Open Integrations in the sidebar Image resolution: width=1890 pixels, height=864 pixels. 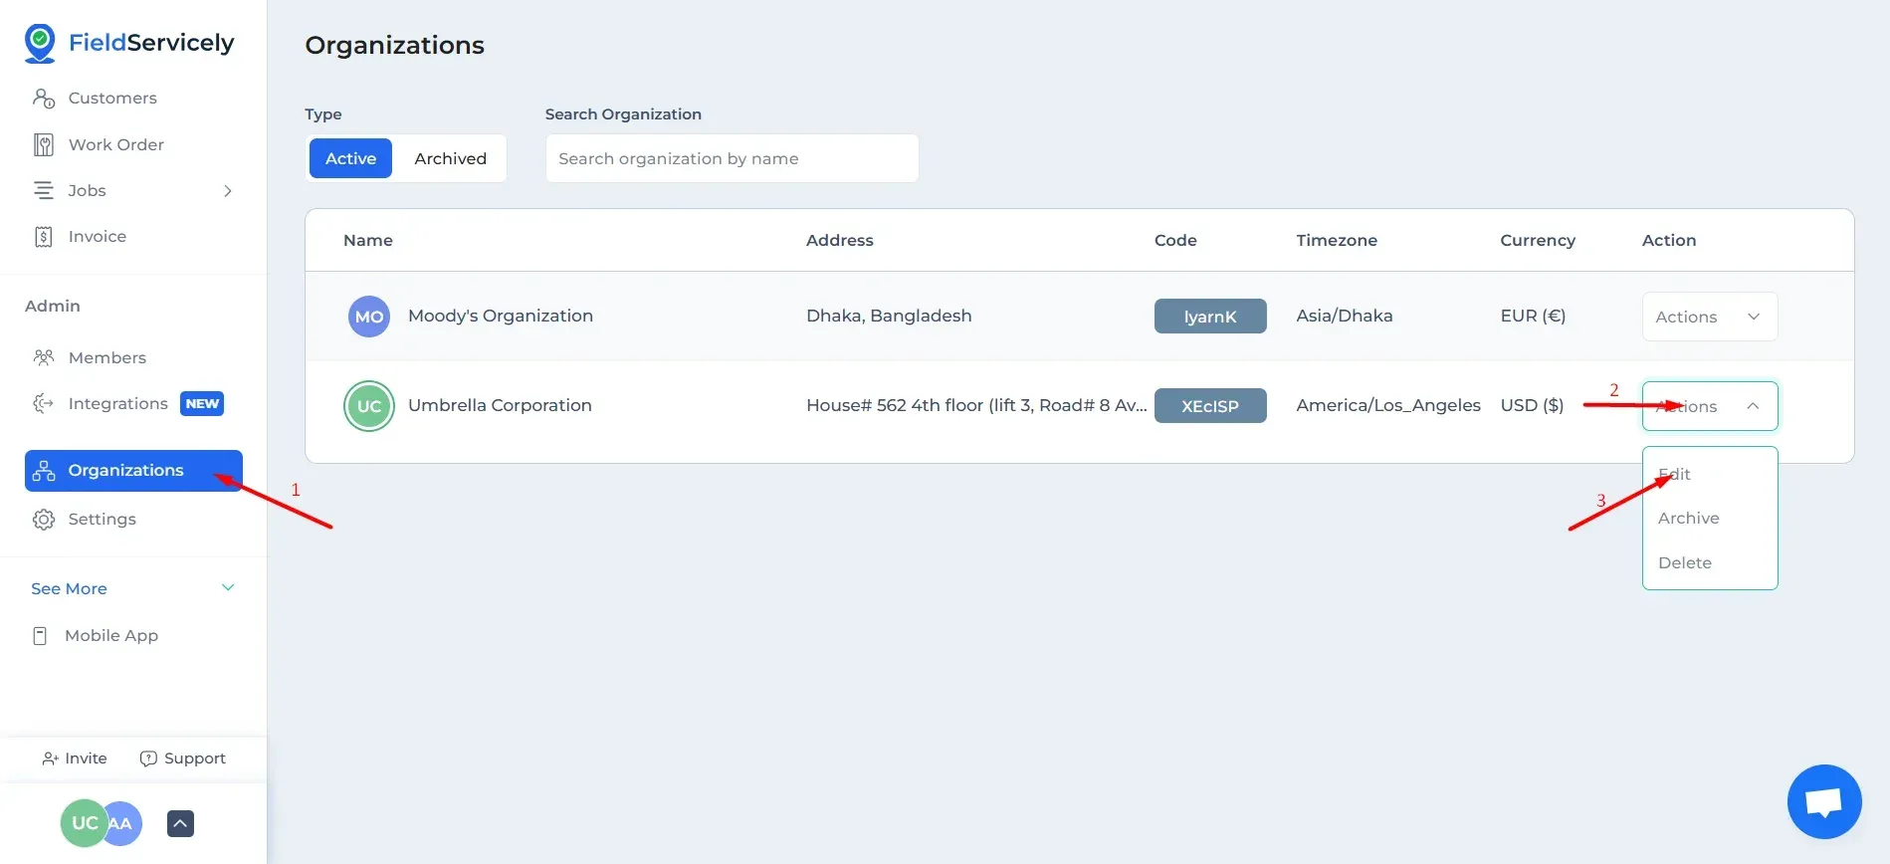point(117,403)
